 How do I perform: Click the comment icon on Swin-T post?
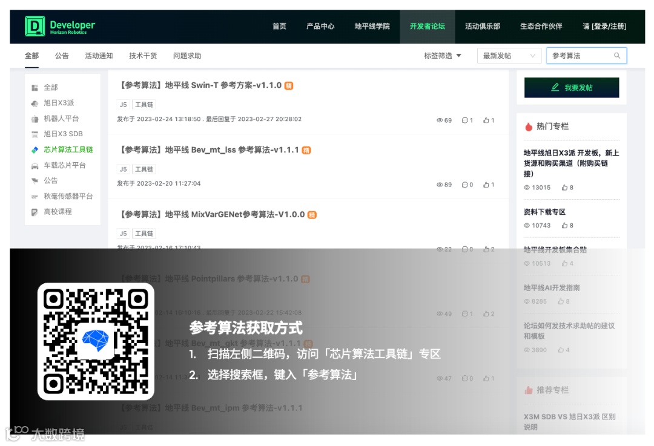click(x=464, y=120)
